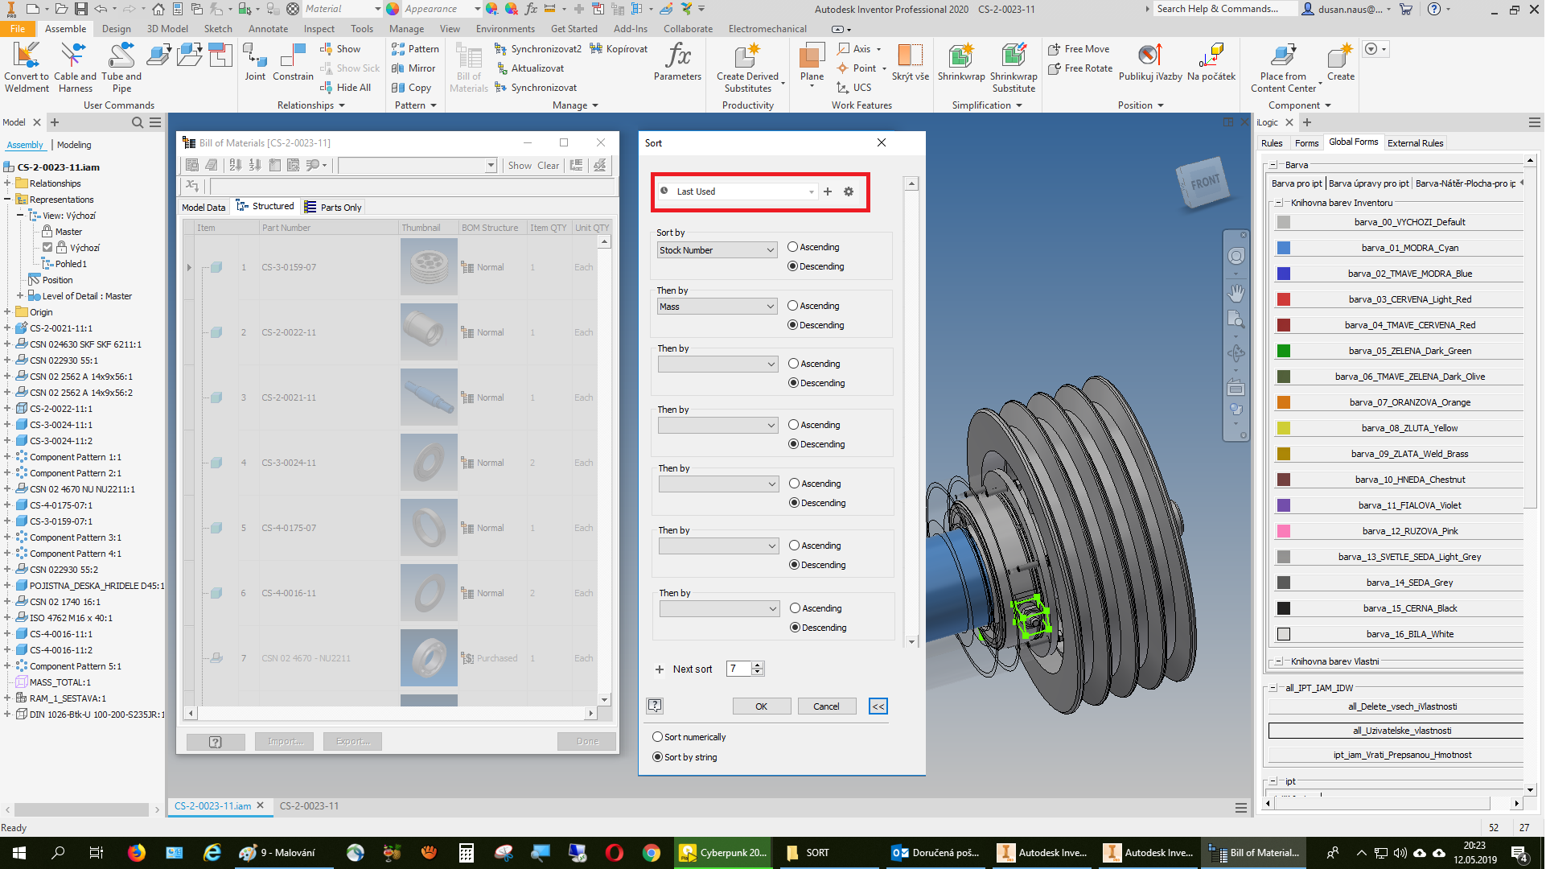
Task: Select Ascending for Stock Number sort
Action: (792, 247)
